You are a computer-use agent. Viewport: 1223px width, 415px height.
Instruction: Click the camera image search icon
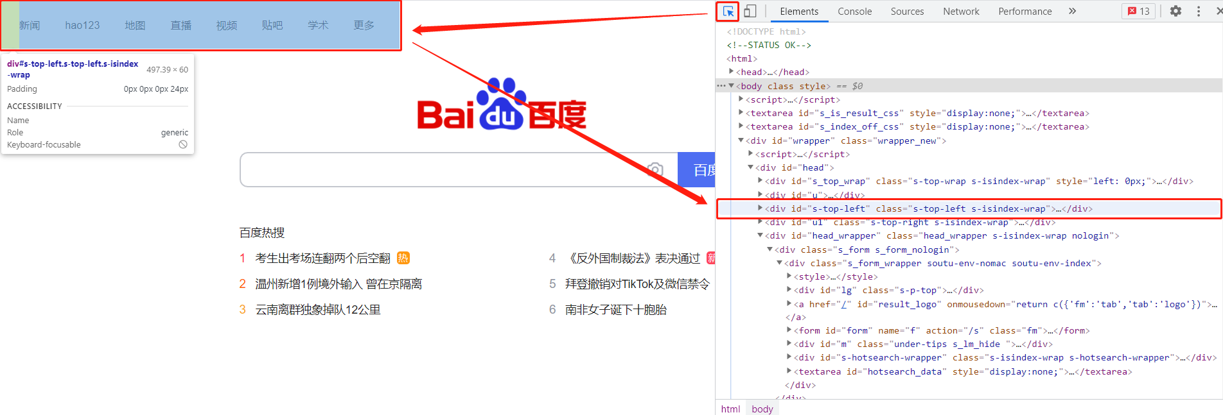point(655,170)
